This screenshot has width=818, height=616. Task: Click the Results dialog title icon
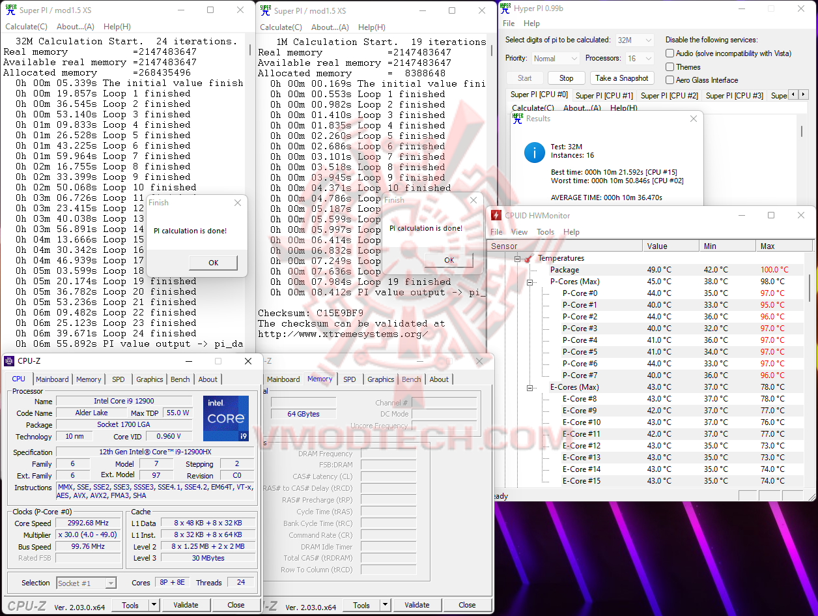pos(518,118)
